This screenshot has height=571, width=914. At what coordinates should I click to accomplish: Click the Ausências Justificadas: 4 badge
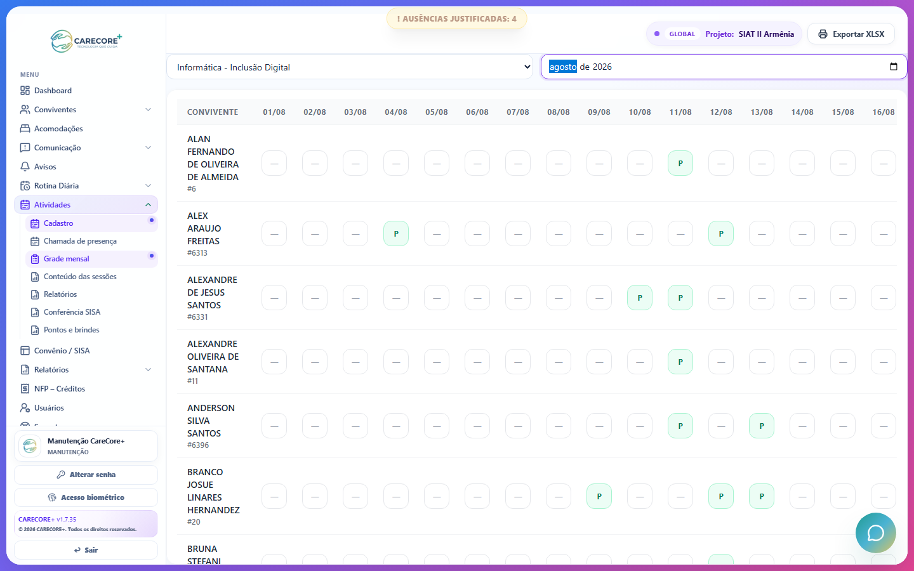coord(457,19)
